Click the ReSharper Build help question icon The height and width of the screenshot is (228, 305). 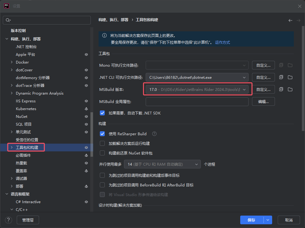(154, 134)
